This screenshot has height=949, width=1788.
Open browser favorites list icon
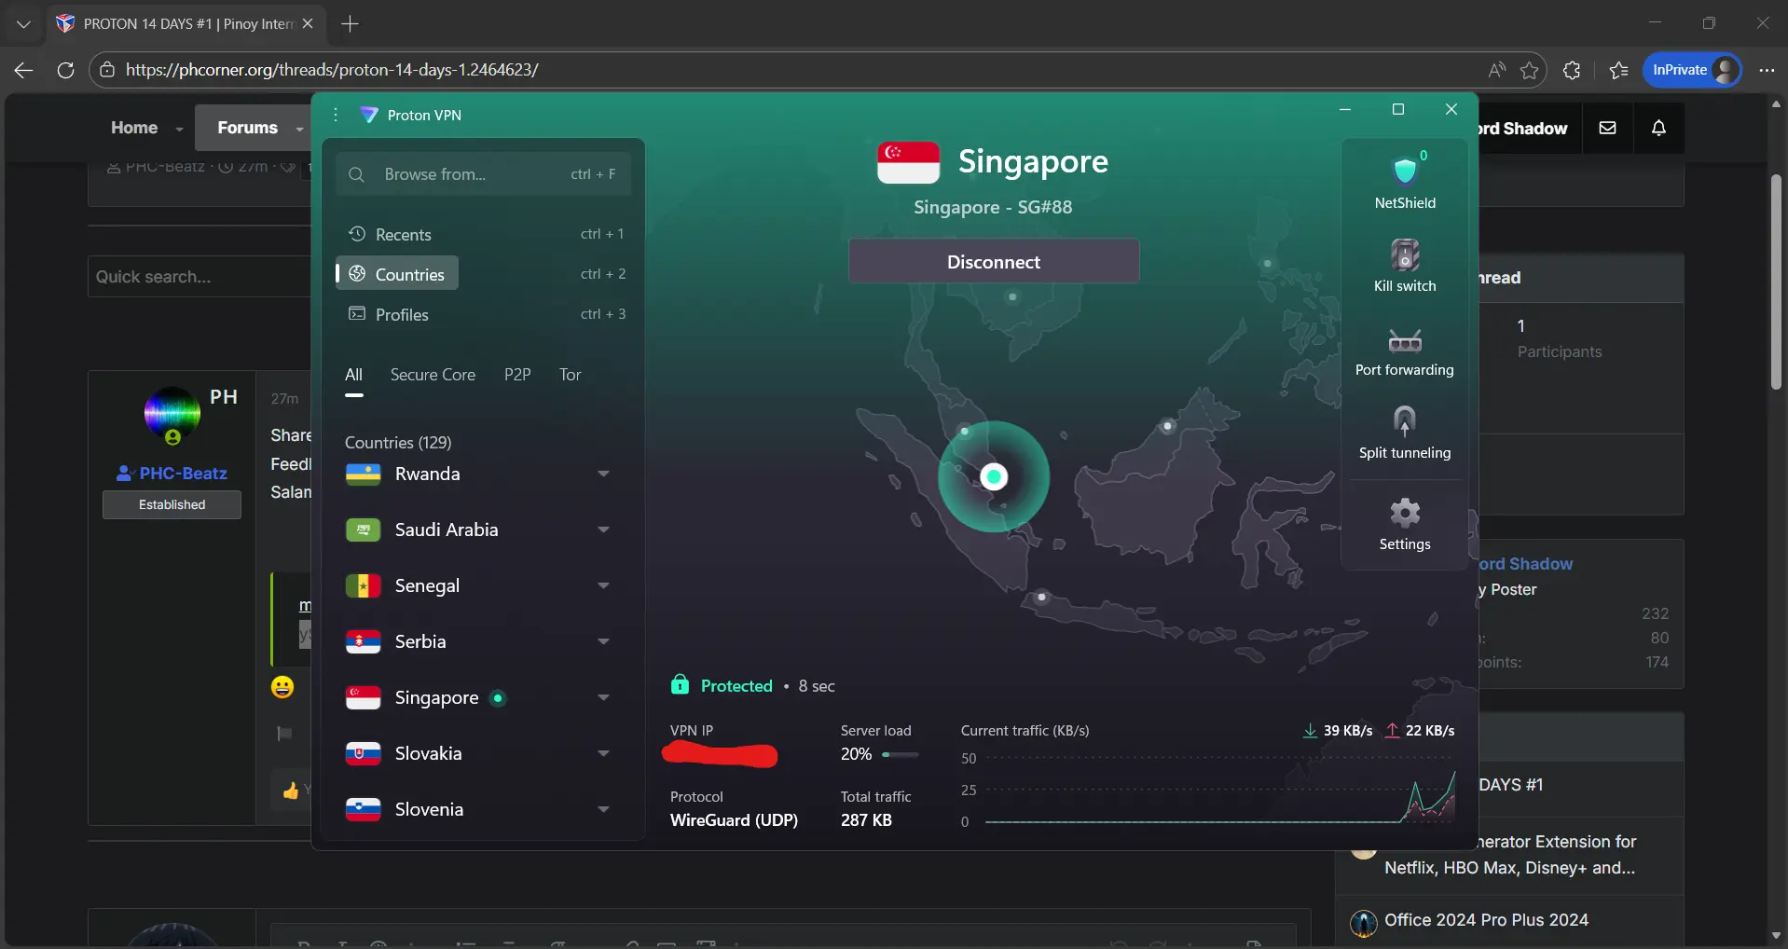pyautogui.click(x=1618, y=70)
